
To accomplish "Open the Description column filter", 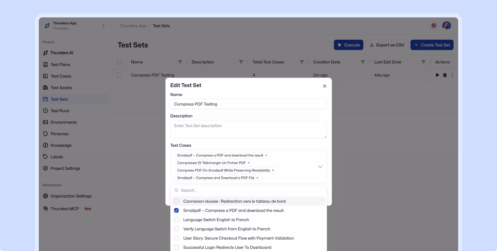I will (241, 62).
